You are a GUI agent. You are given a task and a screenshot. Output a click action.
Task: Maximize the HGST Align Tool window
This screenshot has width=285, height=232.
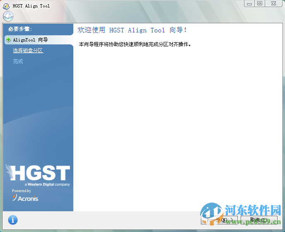point(260,3)
